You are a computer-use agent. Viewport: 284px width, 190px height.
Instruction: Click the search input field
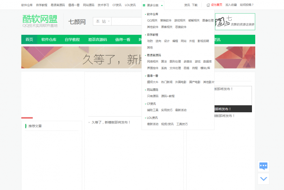coord(126,21)
